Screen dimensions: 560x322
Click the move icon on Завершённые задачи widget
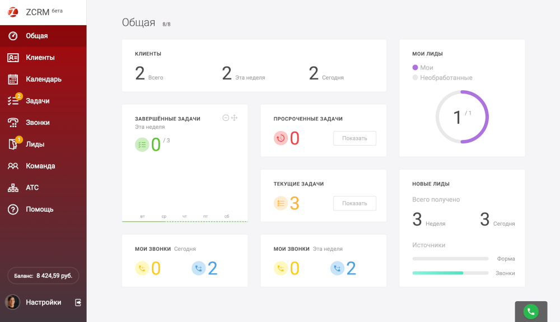(x=234, y=118)
